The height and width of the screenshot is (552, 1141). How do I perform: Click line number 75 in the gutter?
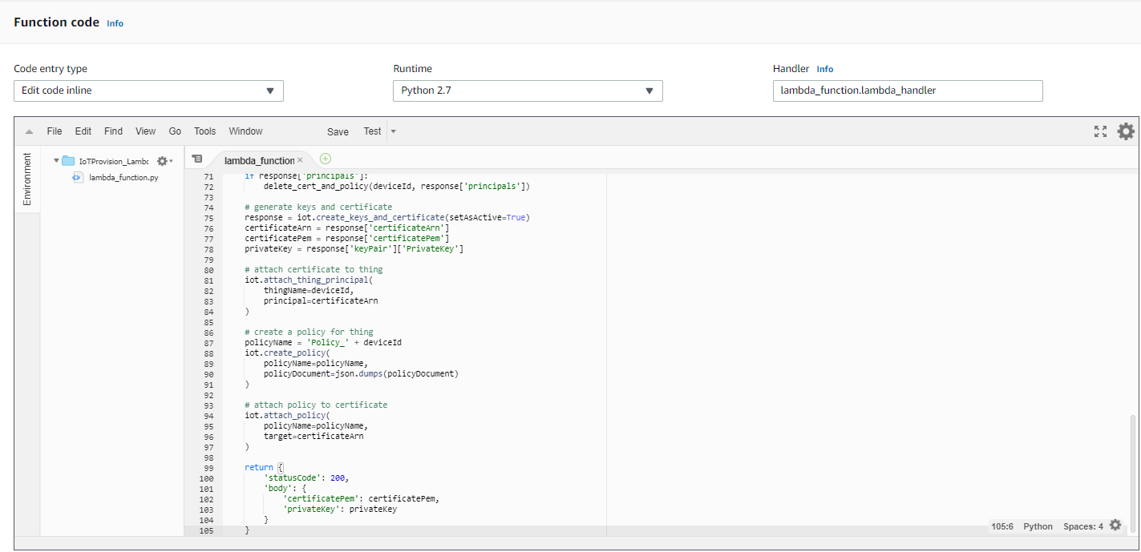point(208,217)
